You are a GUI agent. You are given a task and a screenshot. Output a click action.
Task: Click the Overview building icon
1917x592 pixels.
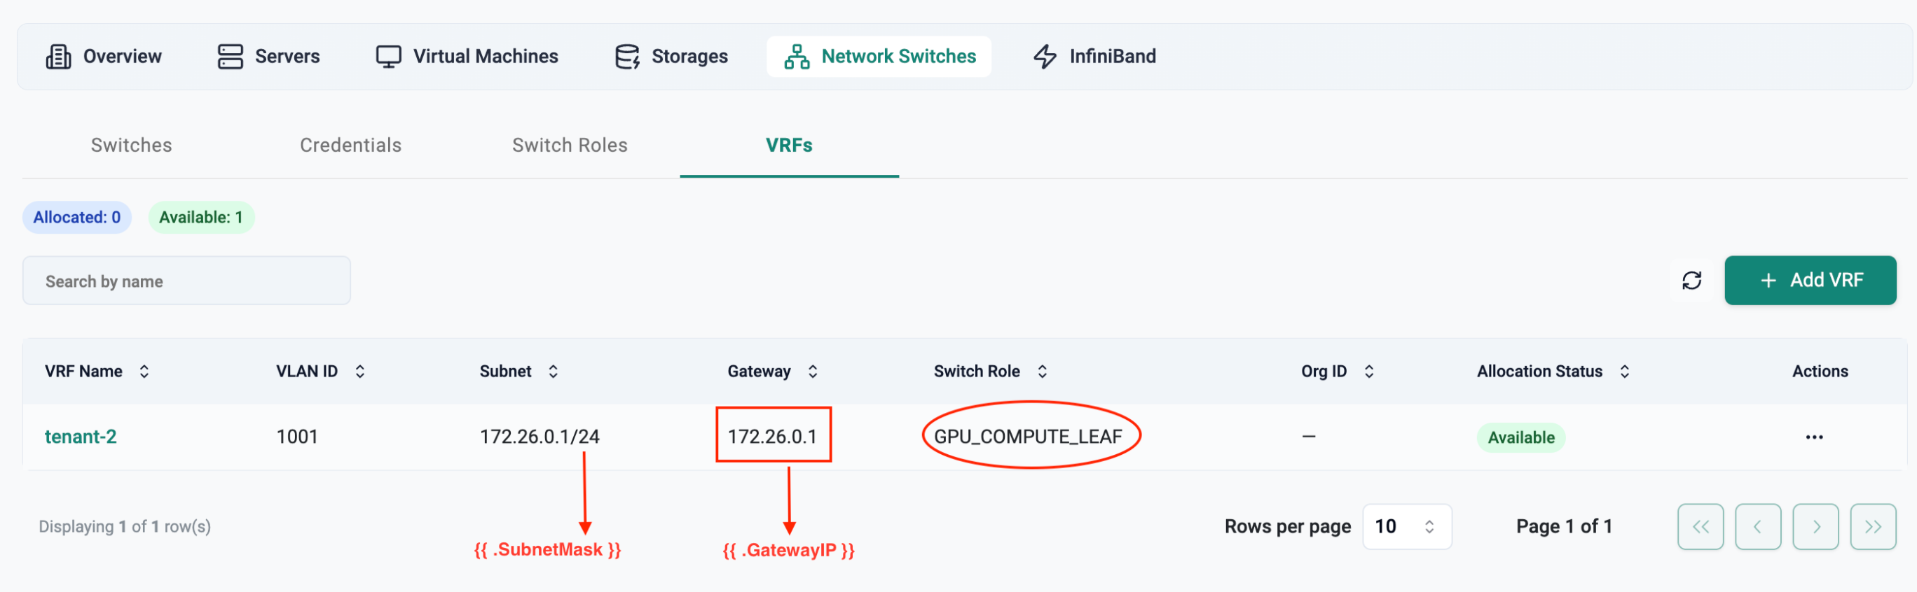point(59,57)
